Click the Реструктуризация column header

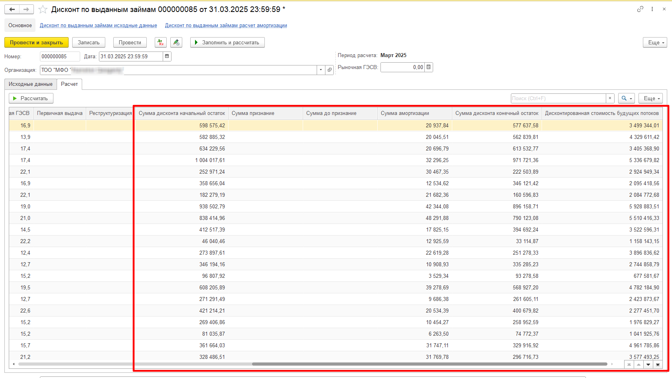tap(110, 113)
